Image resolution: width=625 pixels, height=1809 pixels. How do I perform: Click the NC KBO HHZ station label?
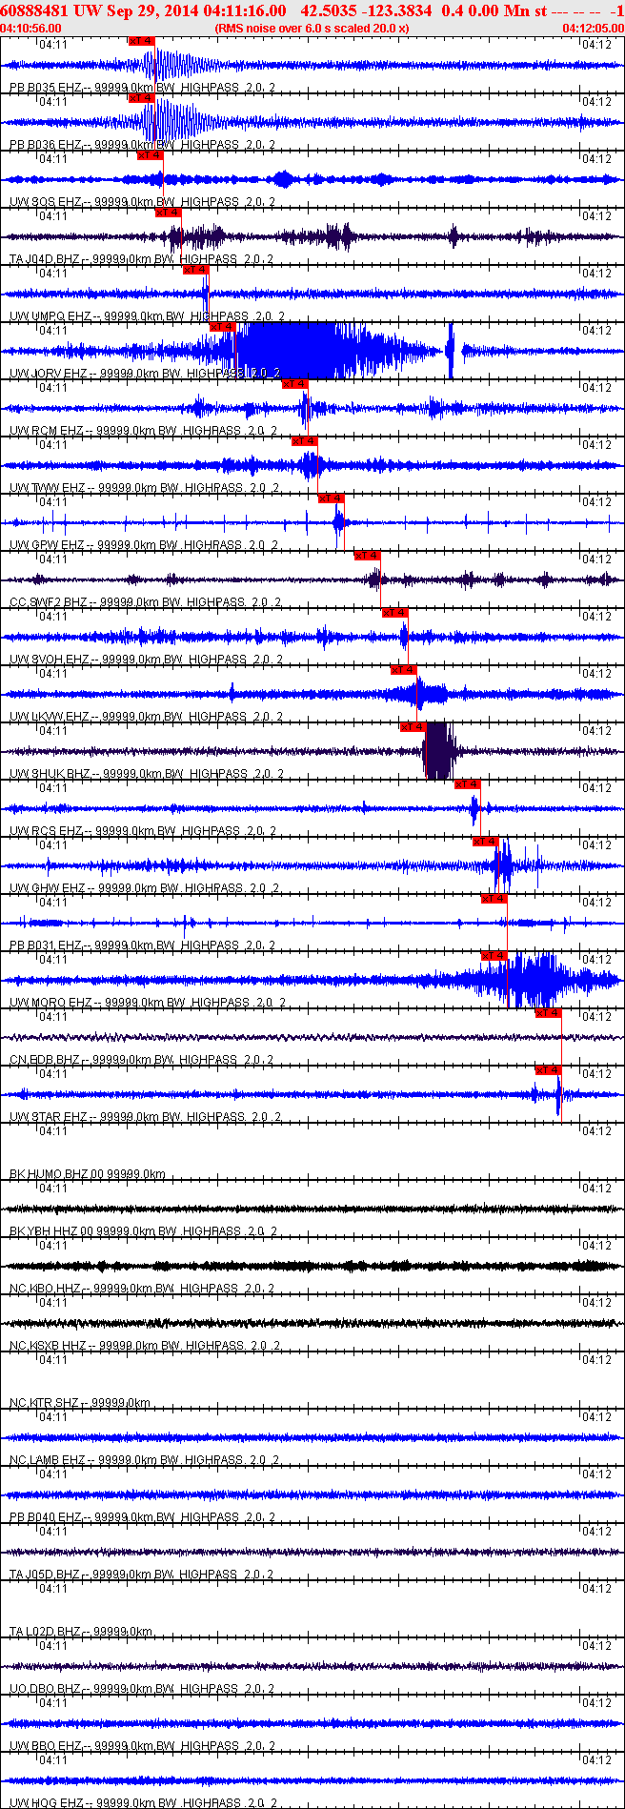pyautogui.click(x=143, y=1289)
